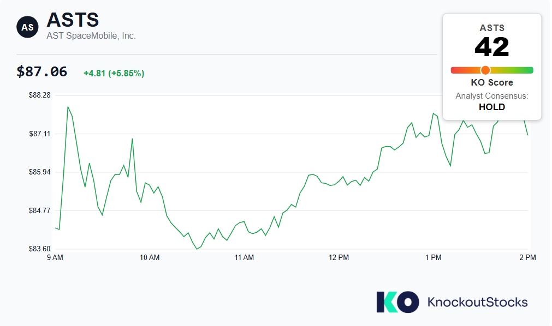Screen dimensions: 552x326
Task: Click the $87.11 y-axis label
Action: (x=40, y=134)
